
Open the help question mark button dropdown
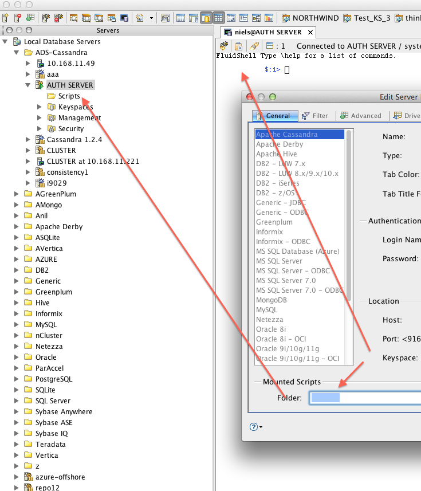256,427
